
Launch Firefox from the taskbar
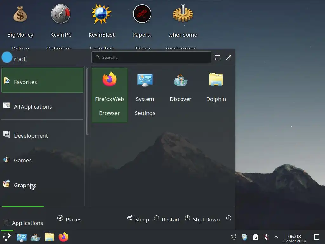[63, 237]
